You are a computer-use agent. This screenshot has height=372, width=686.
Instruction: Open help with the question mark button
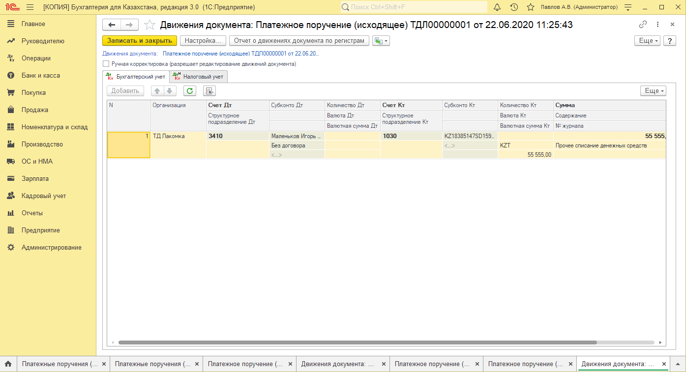point(670,41)
